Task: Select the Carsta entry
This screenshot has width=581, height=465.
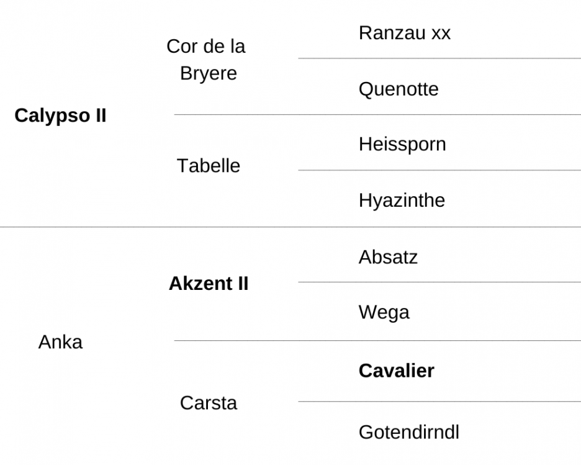Action: (x=208, y=403)
